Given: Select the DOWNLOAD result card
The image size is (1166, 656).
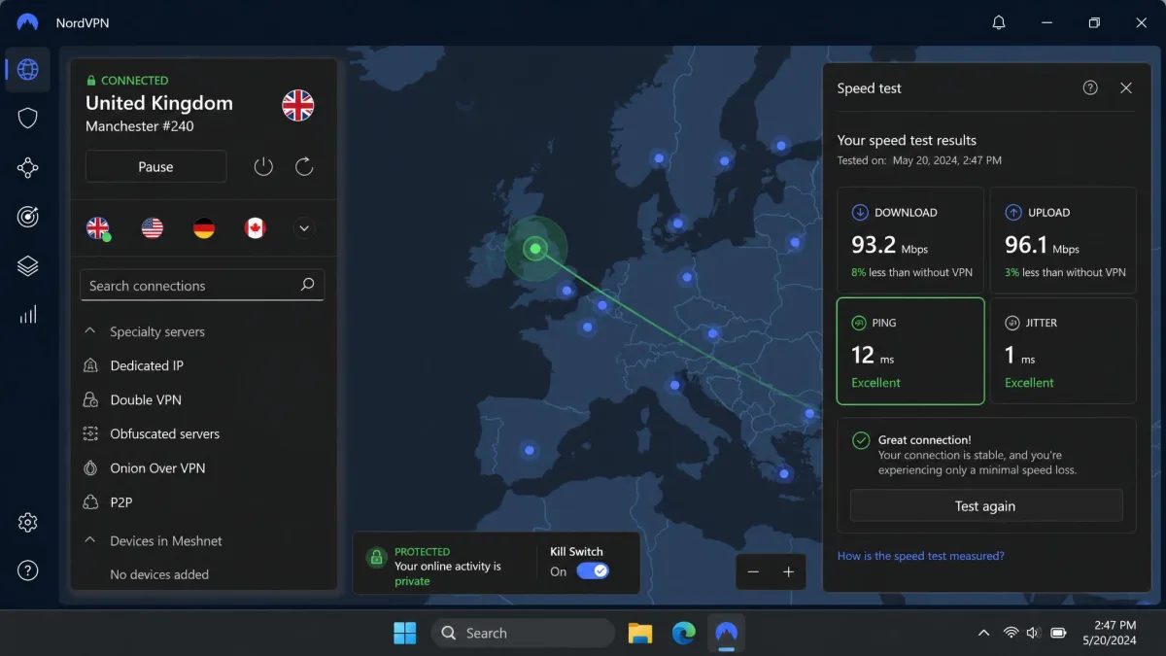Looking at the screenshot, I should [910, 240].
